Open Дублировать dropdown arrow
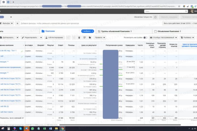This screenshot has width=197, height=131. [x=18, y=37]
